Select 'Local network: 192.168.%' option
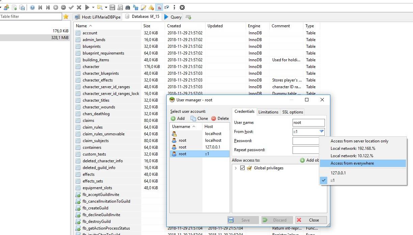413x235 pixels. [x=353, y=148]
